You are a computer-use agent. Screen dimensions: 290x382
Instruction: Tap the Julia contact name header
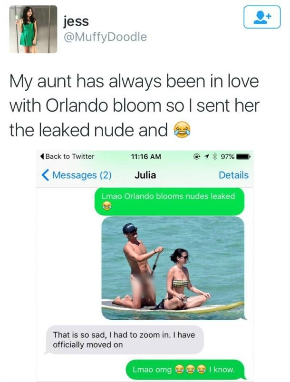145,175
